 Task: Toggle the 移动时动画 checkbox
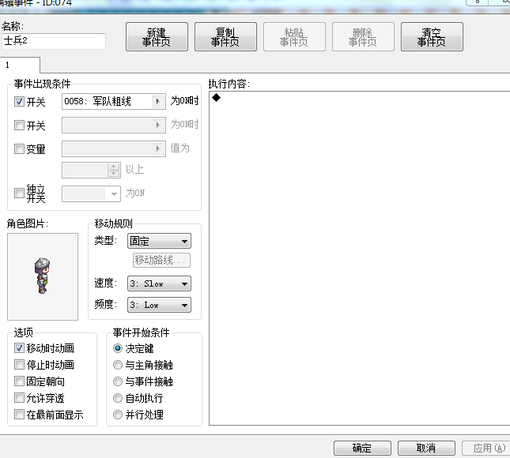(x=19, y=348)
